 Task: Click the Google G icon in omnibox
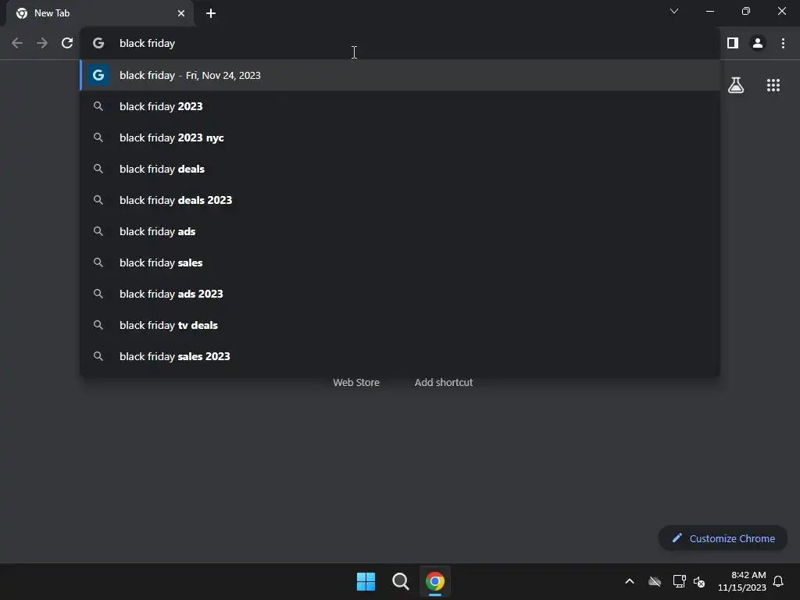tap(98, 44)
